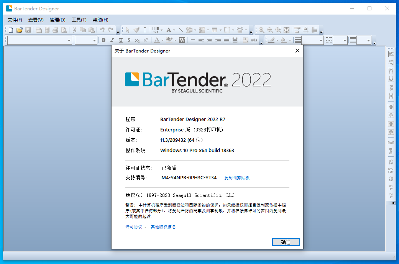Click the RFID encoder tool icon
This screenshot has height=264, width=399.
[x=240, y=30]
